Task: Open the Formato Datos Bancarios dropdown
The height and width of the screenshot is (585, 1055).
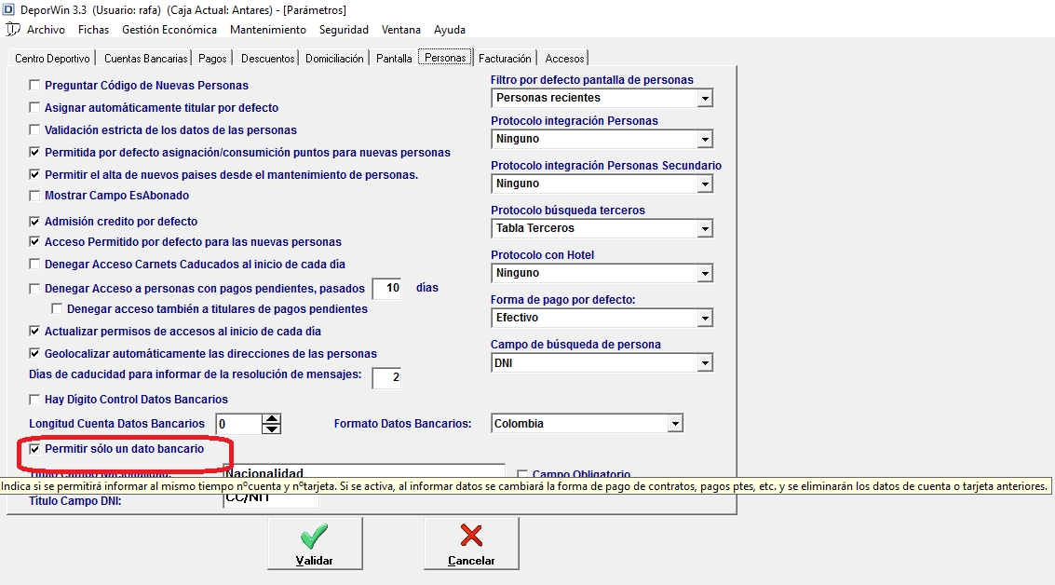Action: [x=675, y=424]
